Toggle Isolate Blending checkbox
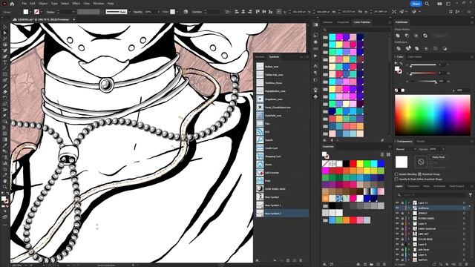This screenshot has height=267, width=475. coord(396,174)
